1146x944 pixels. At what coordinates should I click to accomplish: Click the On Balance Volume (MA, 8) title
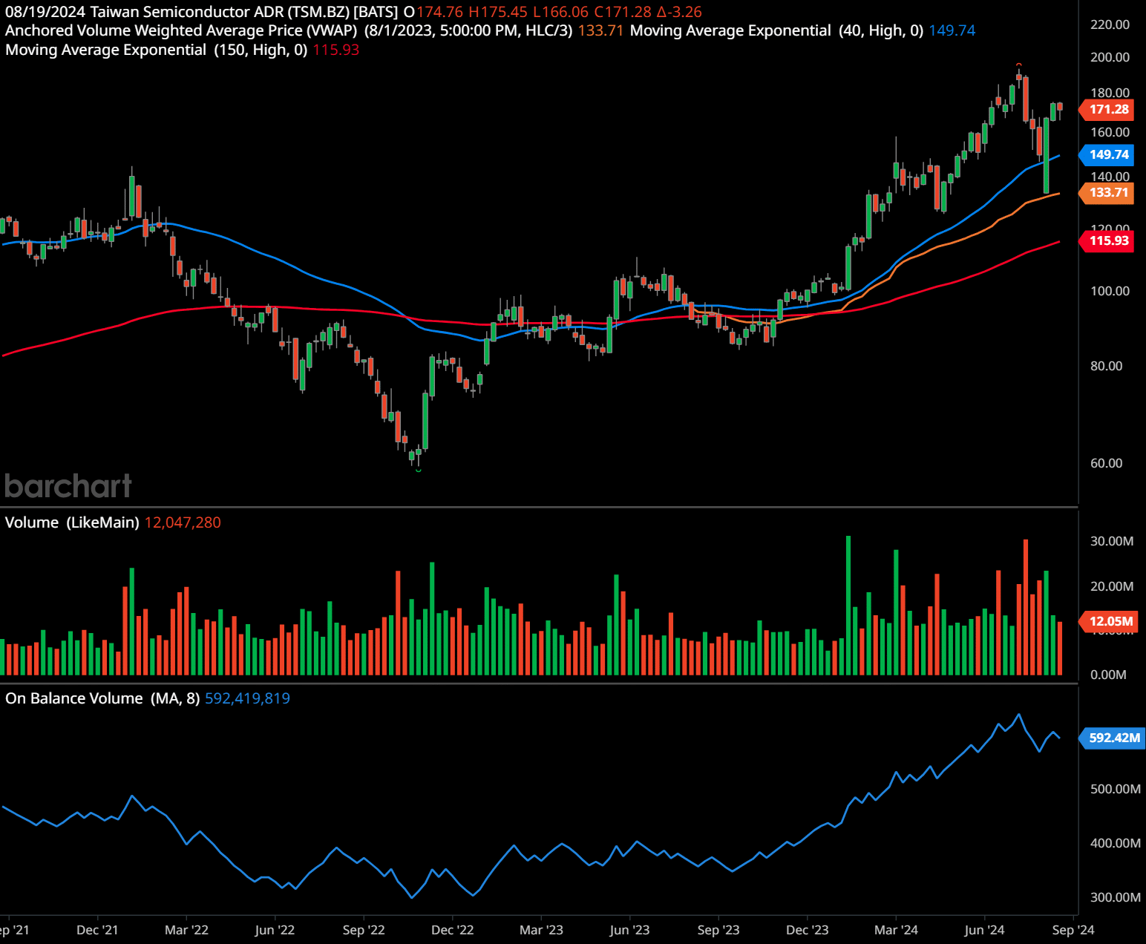[x=102, y=698]
